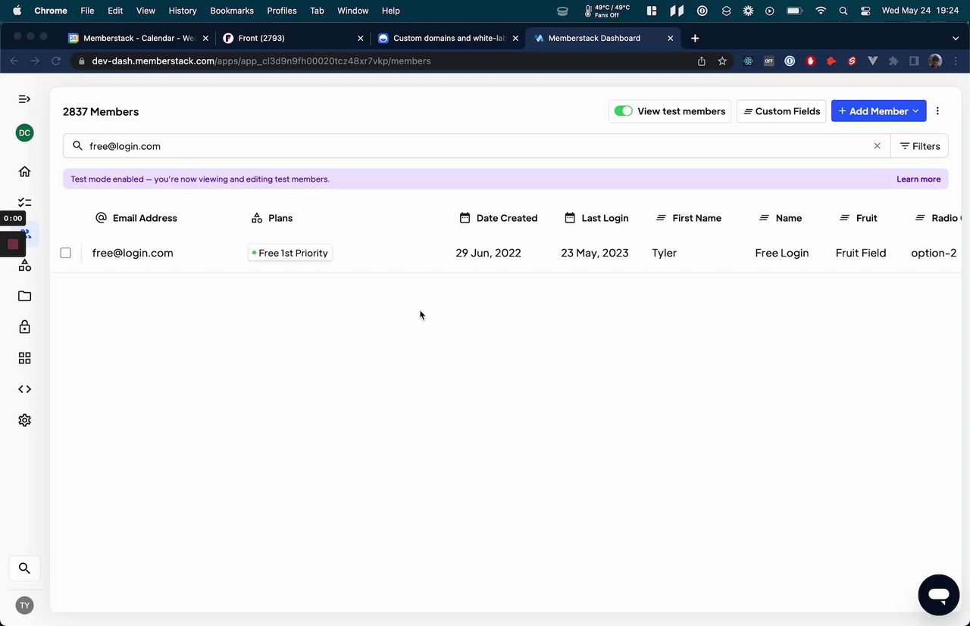Switch to the Memberstack - Calendar tab

click(138, 38)
